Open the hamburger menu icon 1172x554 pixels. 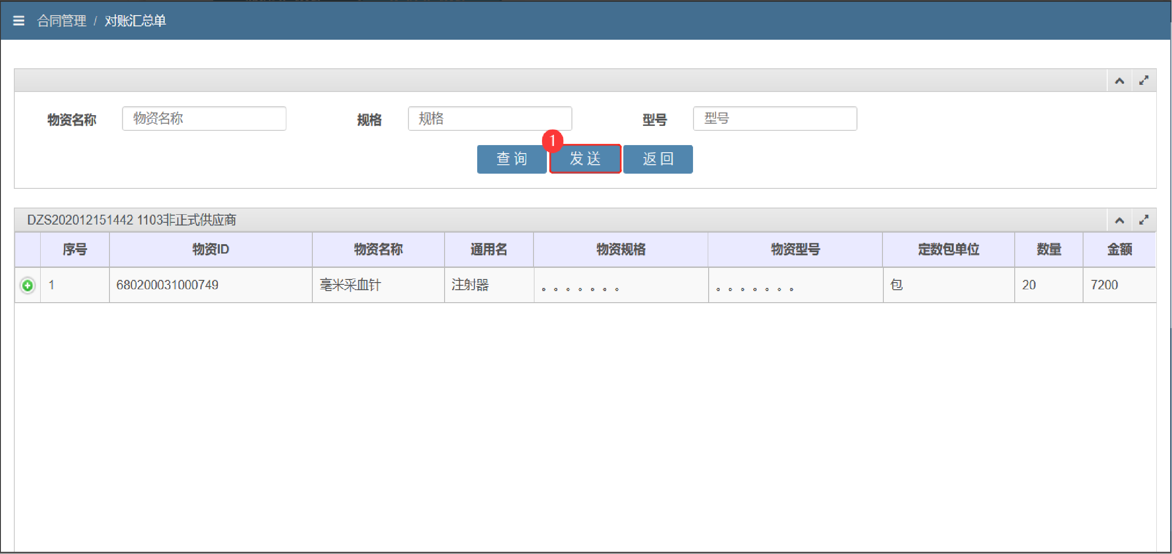(19, 21)
